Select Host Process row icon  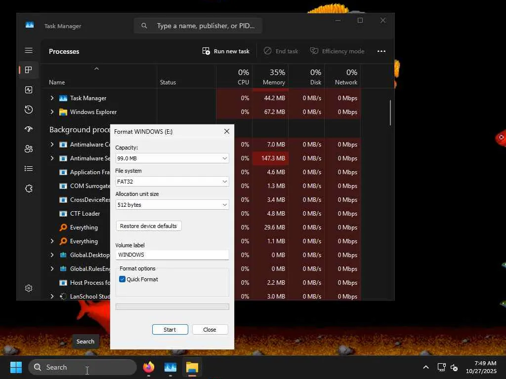pyautogui.click(x=63, y=283)
